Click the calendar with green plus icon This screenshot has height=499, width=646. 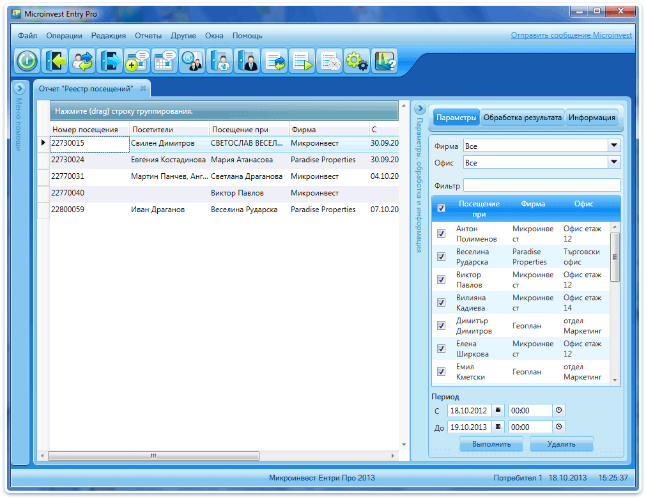(137, 61)
